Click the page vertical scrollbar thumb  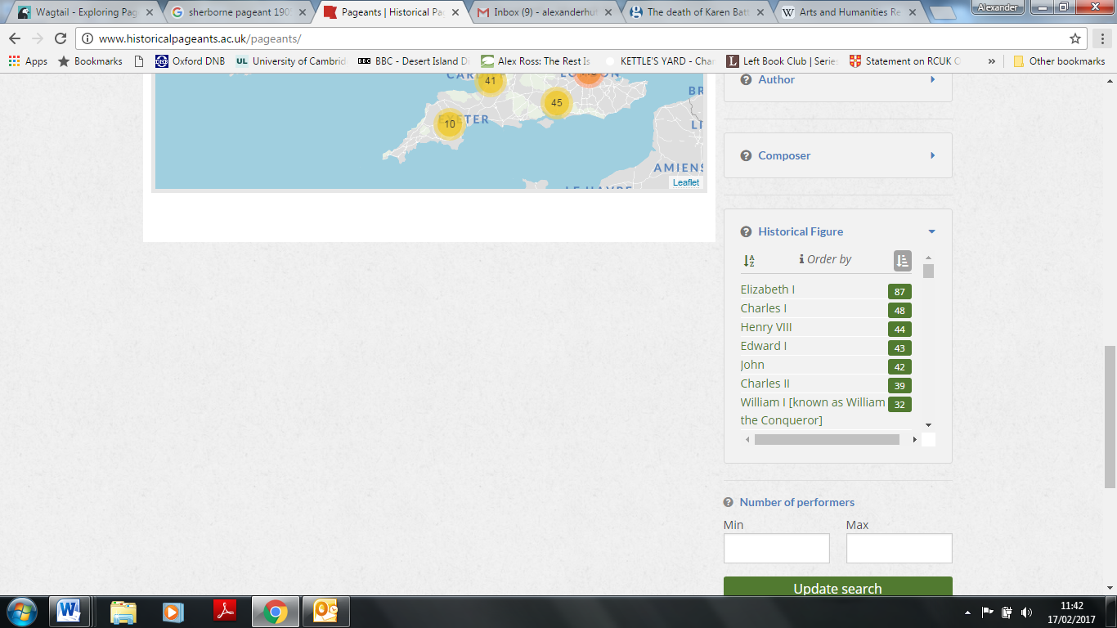pos(1110,416)
